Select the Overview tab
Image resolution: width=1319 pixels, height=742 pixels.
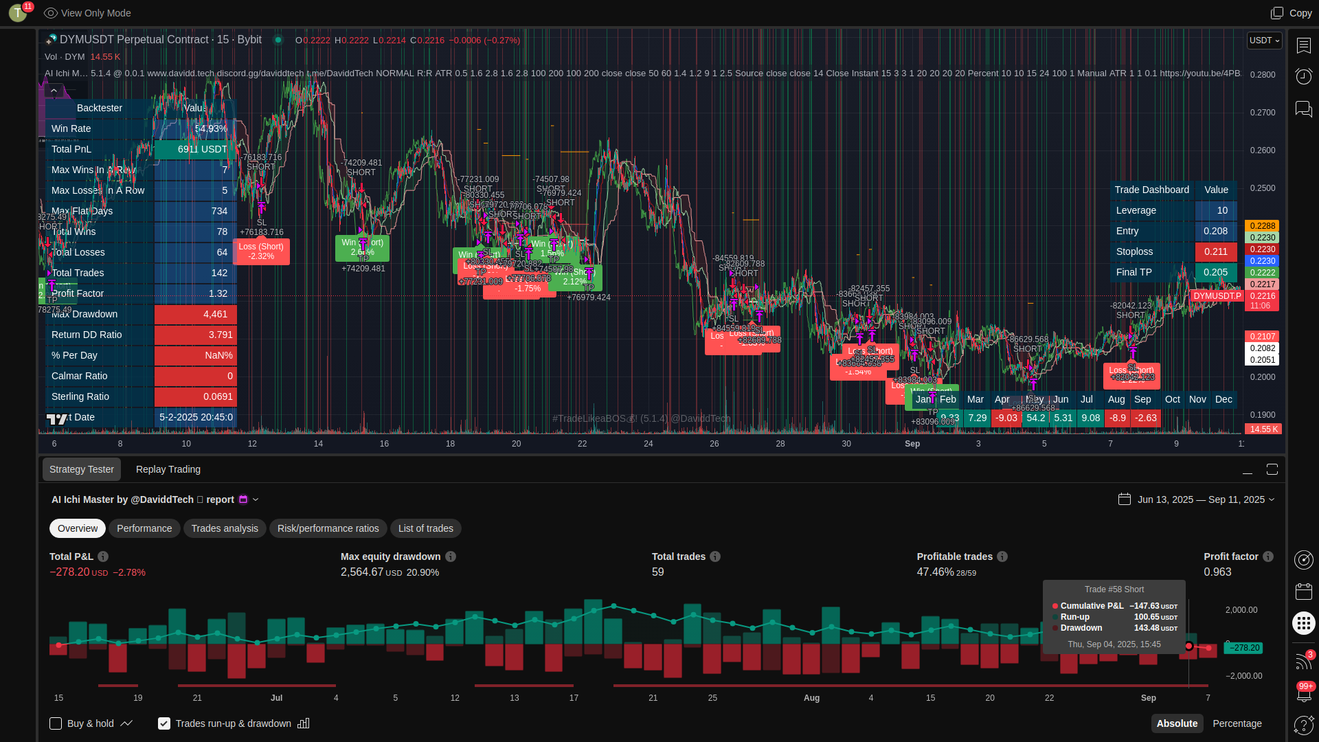(x=78, y=528)
